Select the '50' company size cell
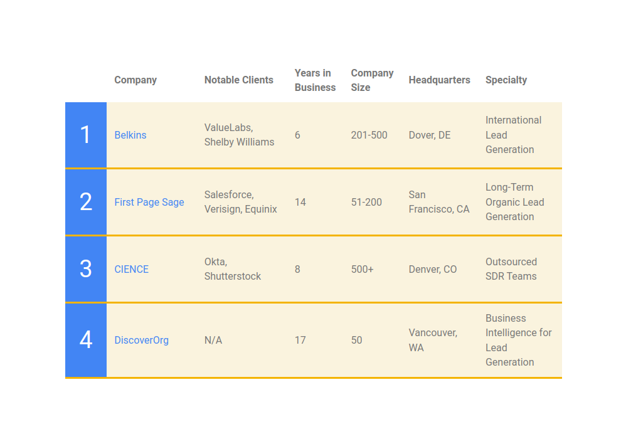This screenshot has width=621, height=439. point(356,340)
